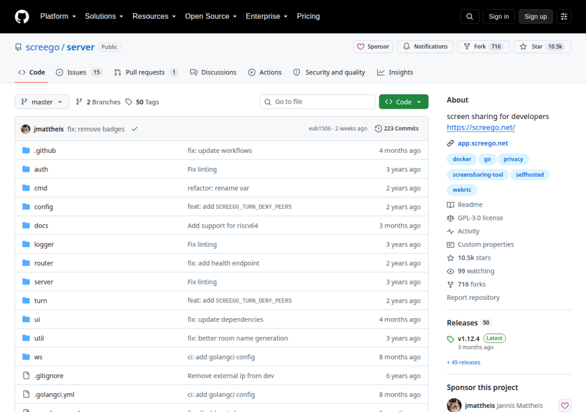The height and width of the screenshot is (412, 586).
Task: Open the GPL-3.0 license link
Action: point(474,218)
